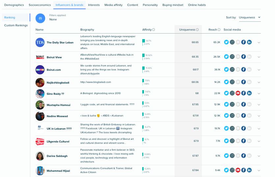Viewport: 275px width, 177px height.
Task: Open Custom Rankings in the sidebar
Action: pos(16,25)
